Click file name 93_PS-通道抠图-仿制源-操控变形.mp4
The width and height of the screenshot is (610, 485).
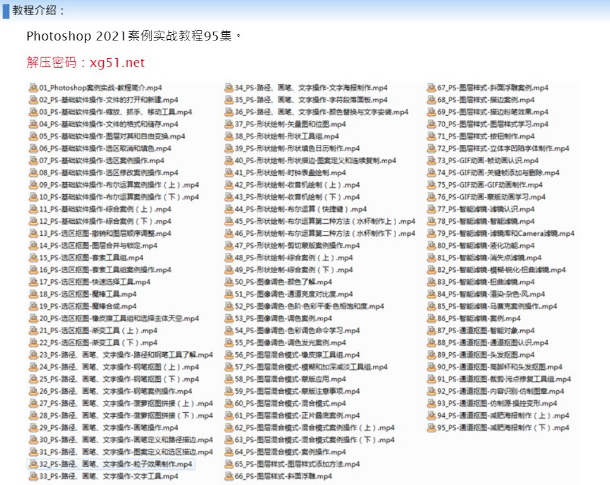[497, 403]
